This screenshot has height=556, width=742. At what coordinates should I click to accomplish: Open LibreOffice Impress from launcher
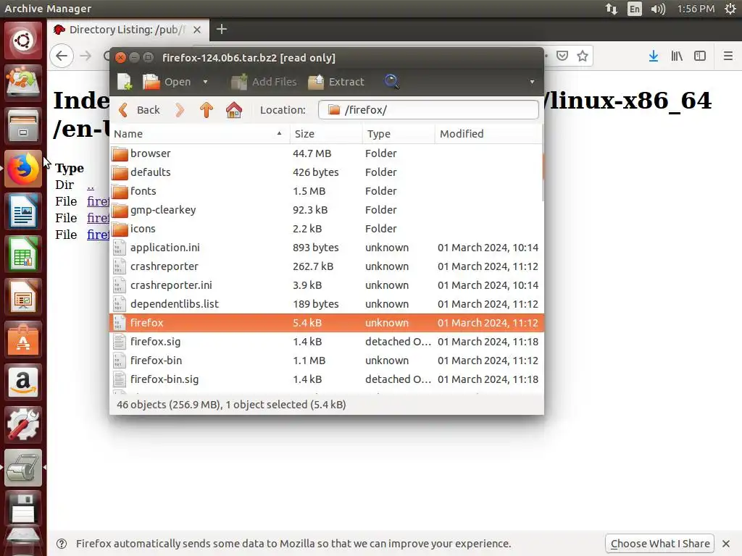pos(23,297)
